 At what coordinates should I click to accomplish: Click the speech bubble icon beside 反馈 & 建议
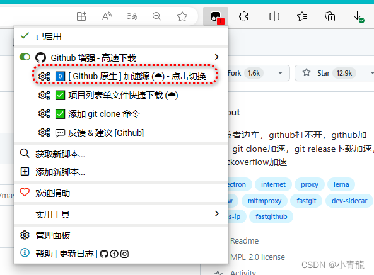coord(60,133)
